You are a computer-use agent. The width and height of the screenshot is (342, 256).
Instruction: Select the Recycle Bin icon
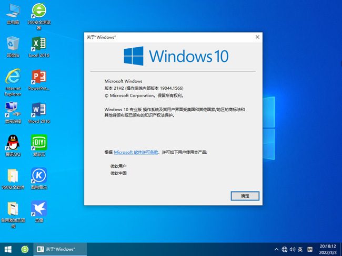pyautogui.click(x=13, y=47)
